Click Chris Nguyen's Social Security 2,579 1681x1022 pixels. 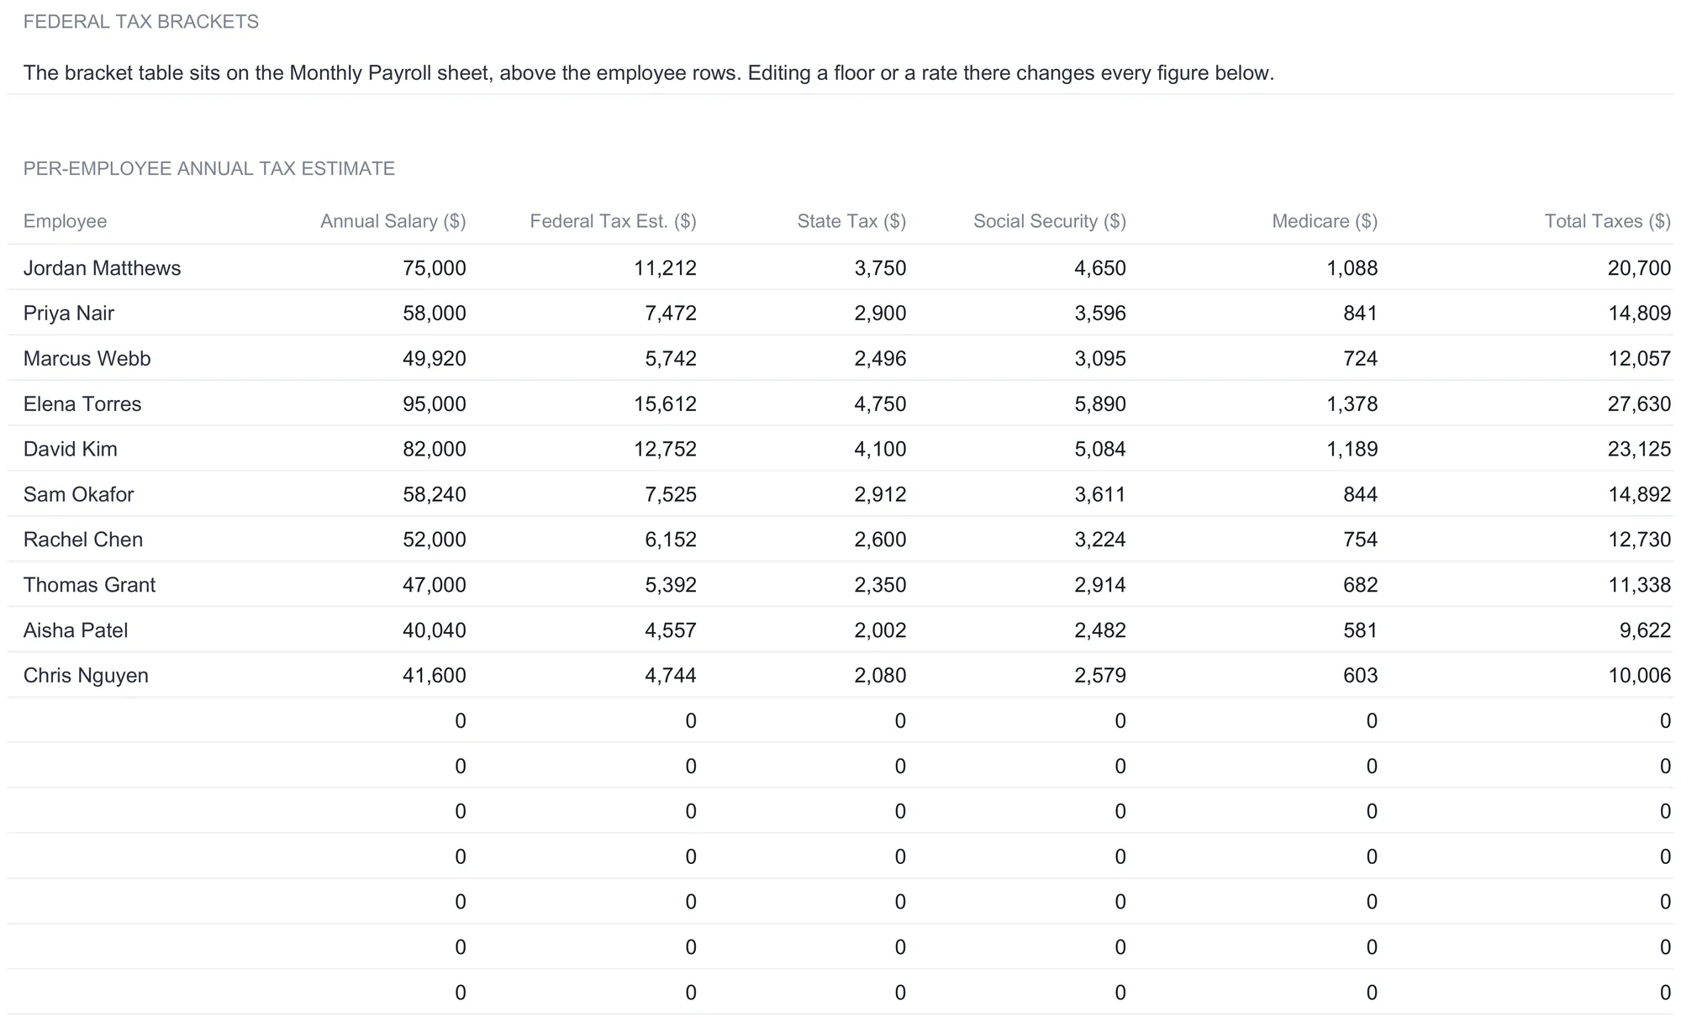point(1100,676)
